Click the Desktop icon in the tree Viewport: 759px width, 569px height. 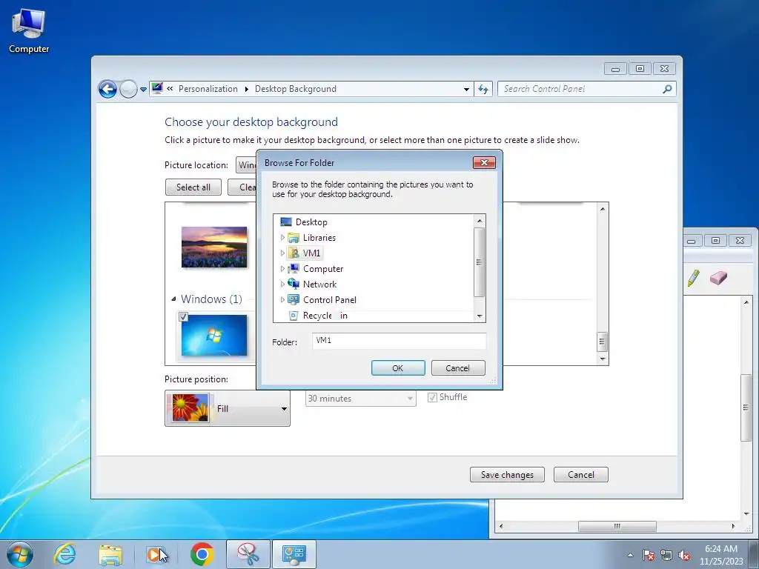(285, 222)
